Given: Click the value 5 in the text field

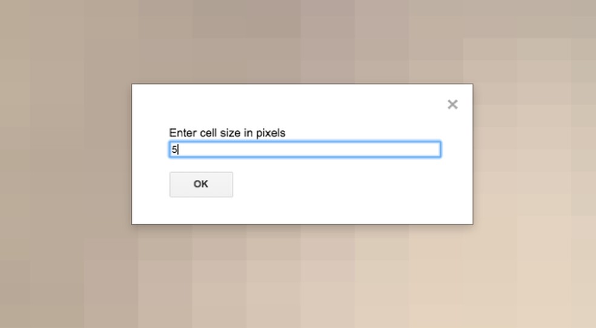Looking at the screenshot, I should [174, 150].
